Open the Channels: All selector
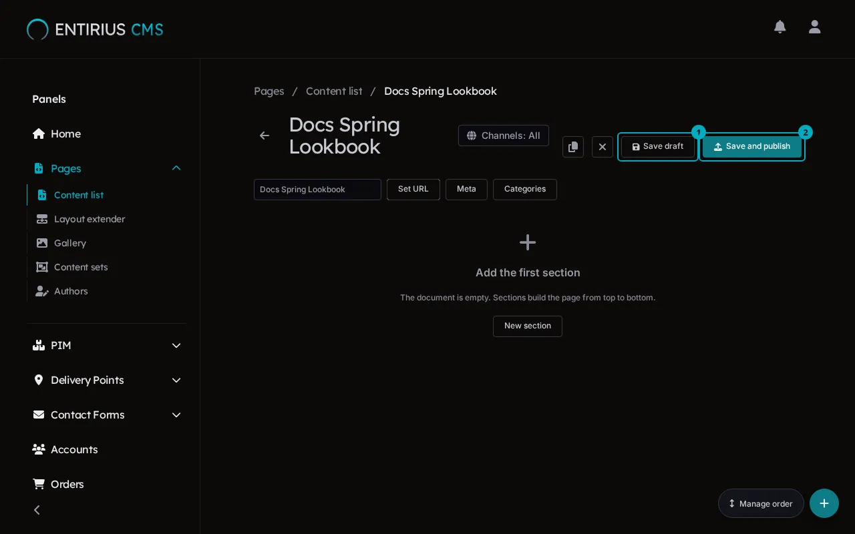Image resolution: width=855 pixels, height=534 pixels. (x=504, y=136)
